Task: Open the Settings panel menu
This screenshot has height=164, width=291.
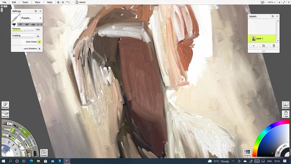Action: click(x=36, y=11)
